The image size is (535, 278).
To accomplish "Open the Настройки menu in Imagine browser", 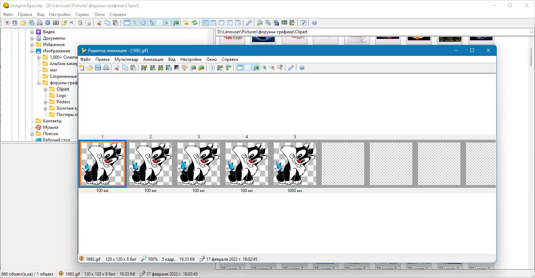I will [60, 15].
